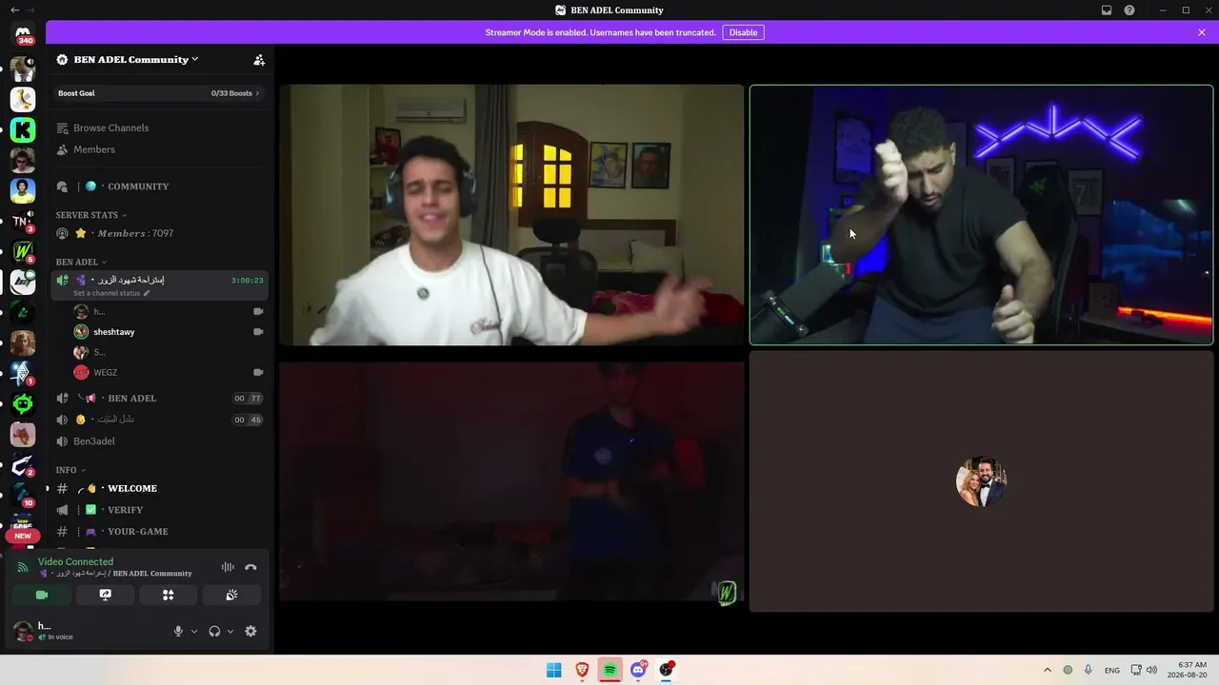Join the voice channel with 00/45 limit
The image size is (1219, 685).
pos(159,420)
